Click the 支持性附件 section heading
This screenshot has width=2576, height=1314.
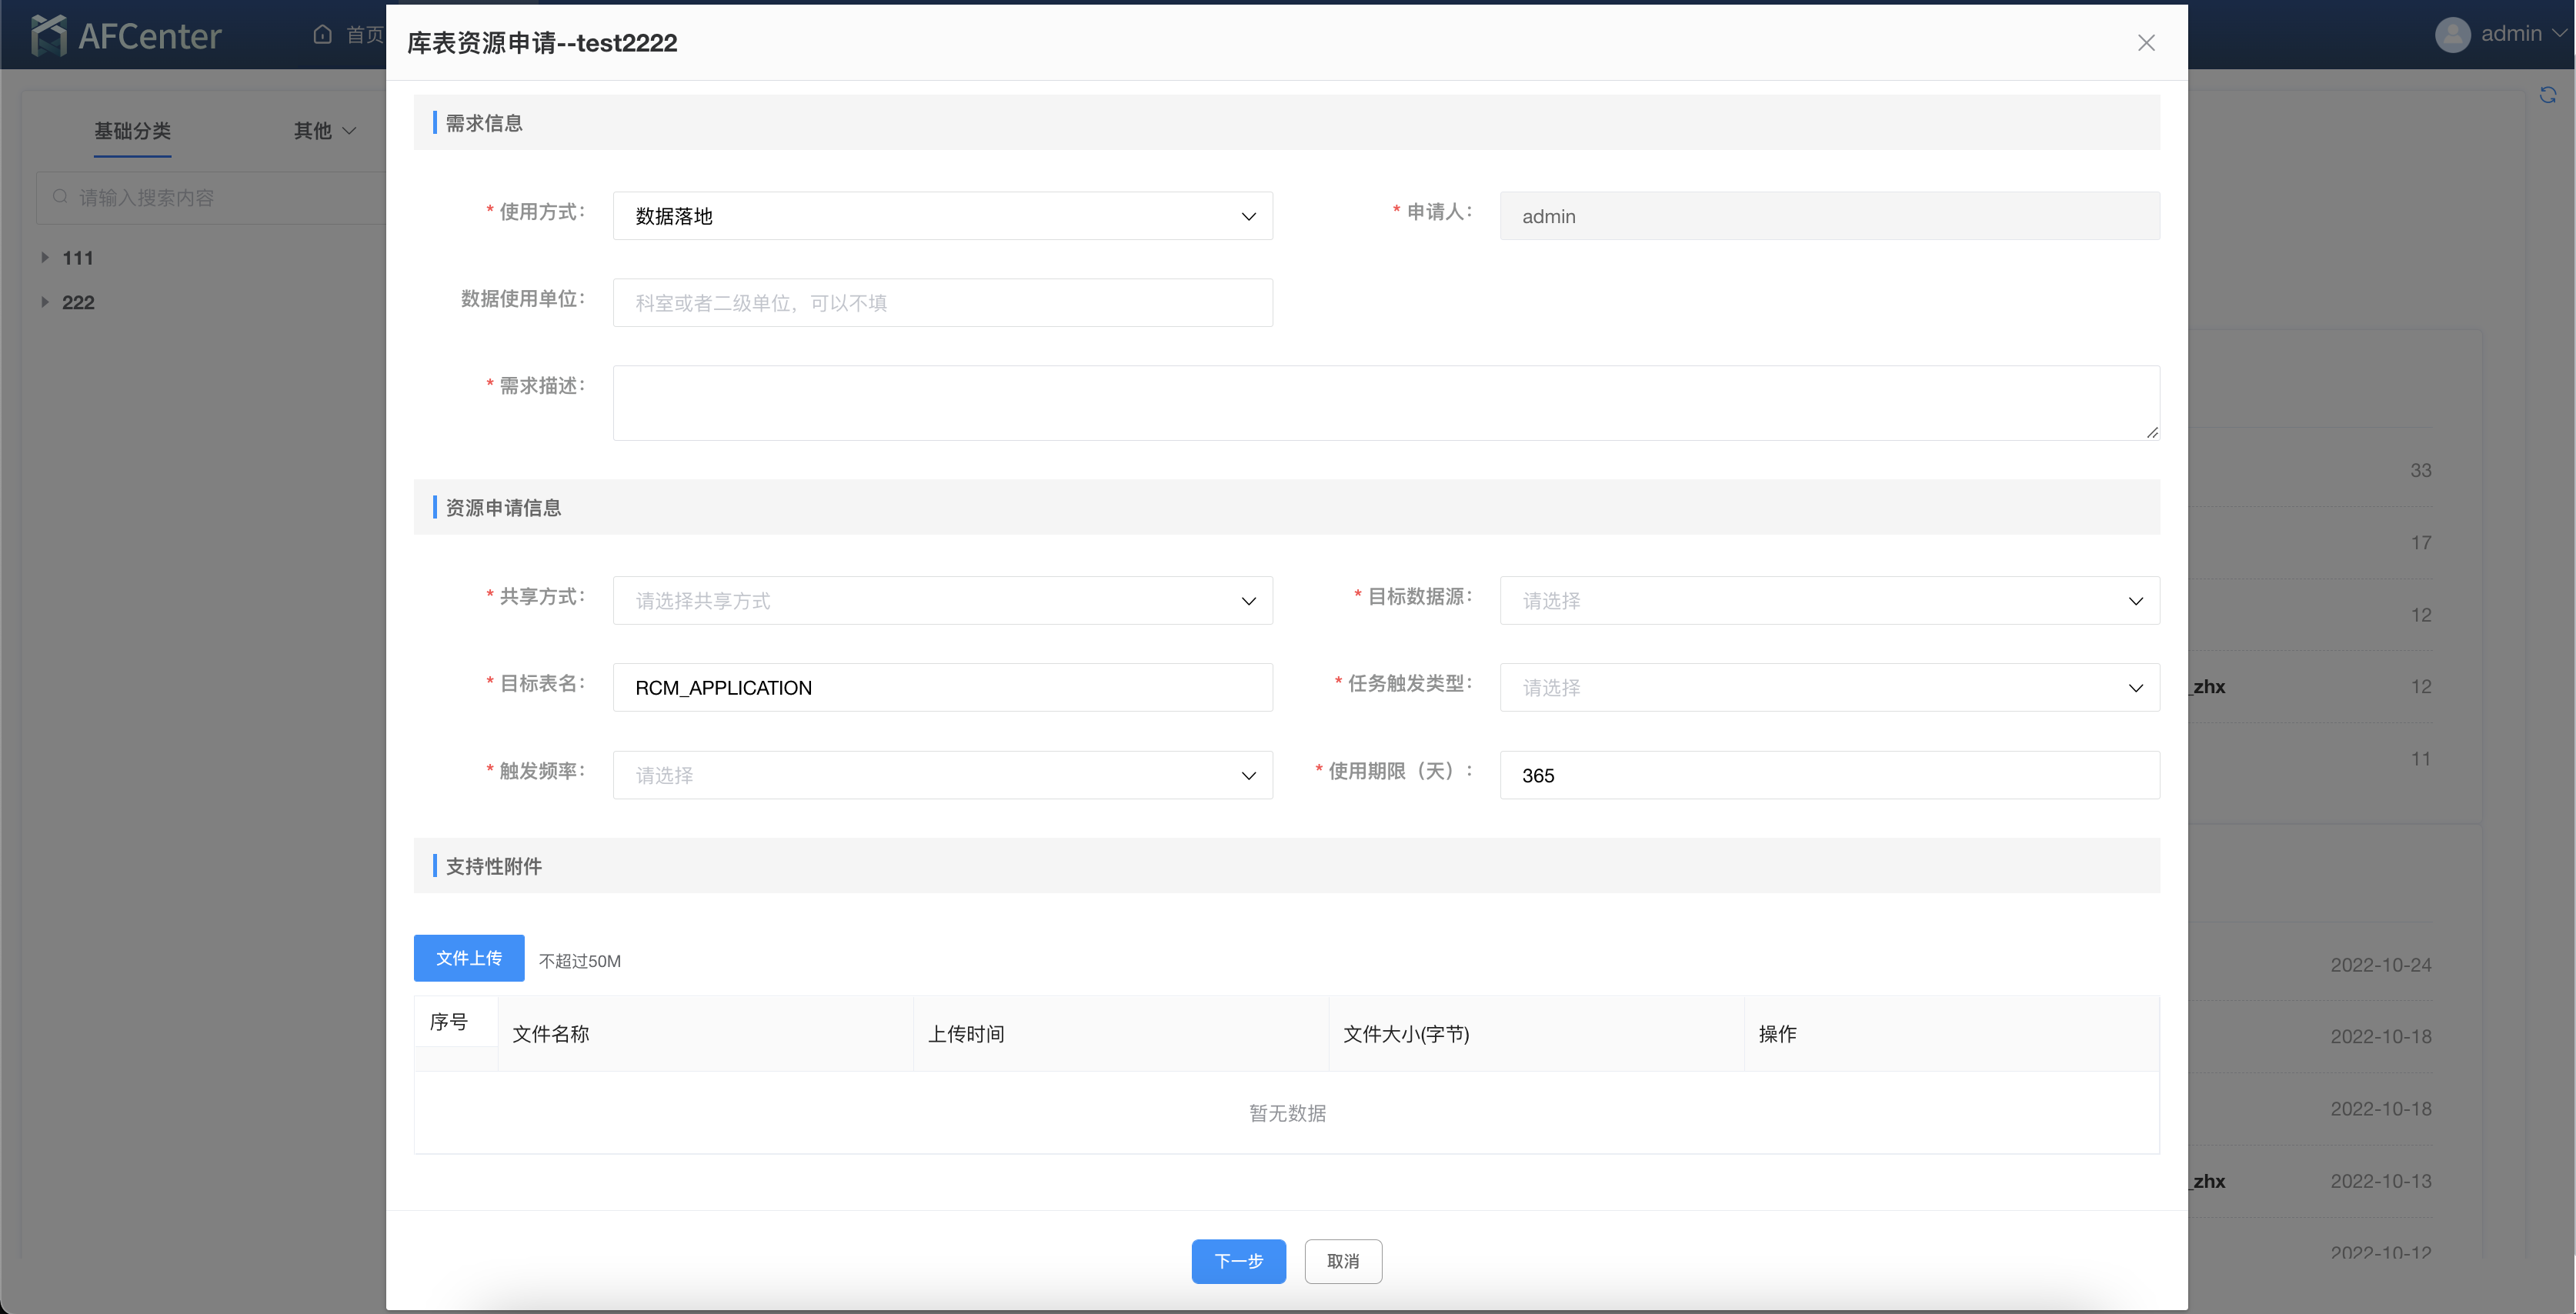click(493, 866)
